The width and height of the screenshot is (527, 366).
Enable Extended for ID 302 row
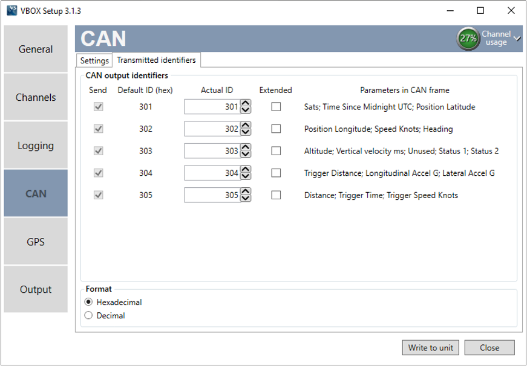click(276, 129)
